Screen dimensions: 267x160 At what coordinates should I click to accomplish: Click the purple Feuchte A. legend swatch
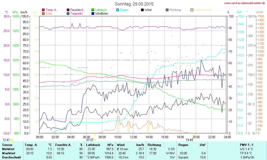click(x=68, y=10)
